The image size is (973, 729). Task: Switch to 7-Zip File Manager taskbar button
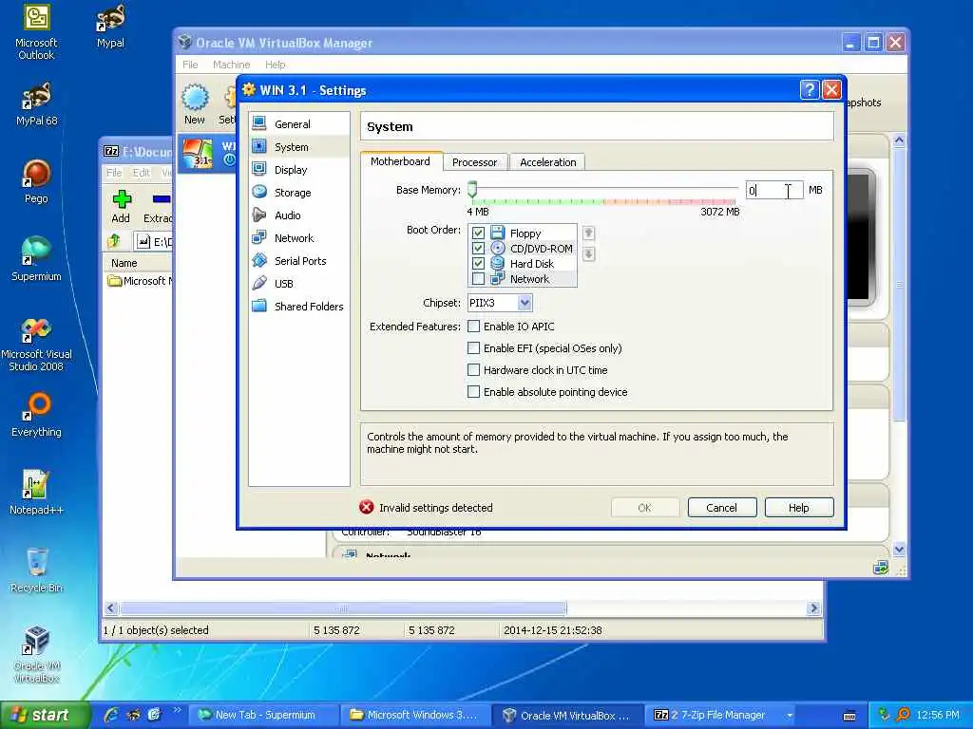[x=720, y=715]
